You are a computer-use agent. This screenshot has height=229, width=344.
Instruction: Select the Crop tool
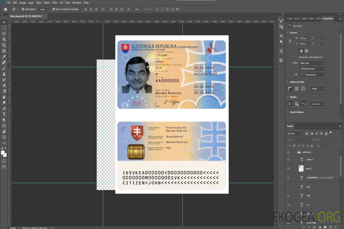(4, 45)
